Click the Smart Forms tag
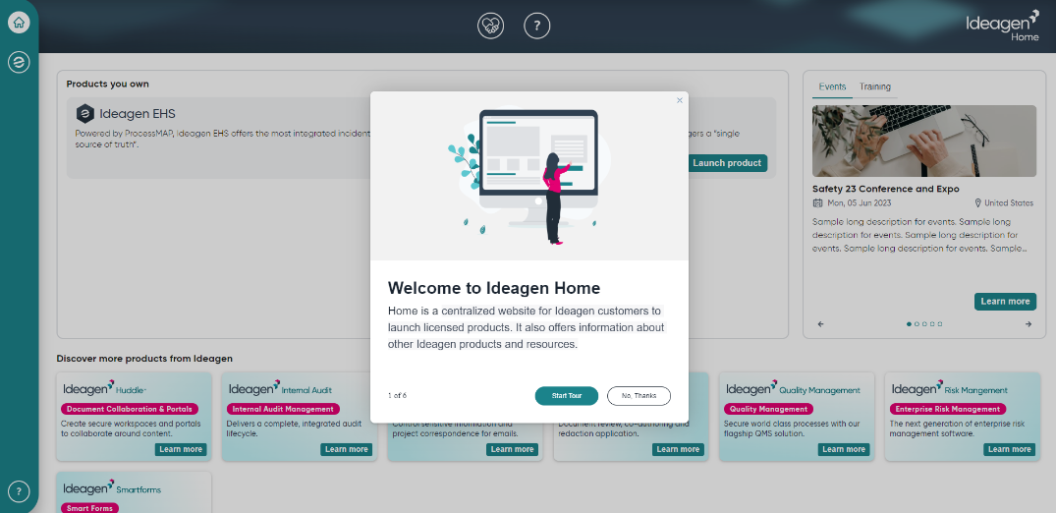 pyautogui.click(x=90, y=508)
